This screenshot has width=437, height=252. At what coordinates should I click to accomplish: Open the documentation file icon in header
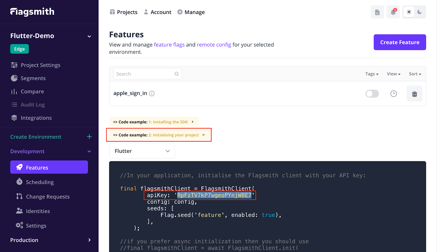377,12
